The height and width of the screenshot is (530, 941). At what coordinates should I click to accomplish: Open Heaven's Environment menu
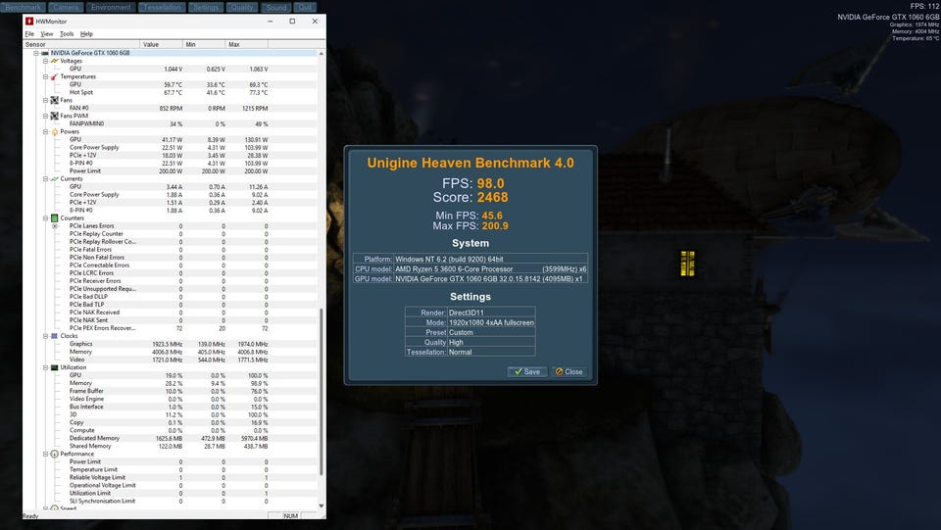tap(111, 7)
